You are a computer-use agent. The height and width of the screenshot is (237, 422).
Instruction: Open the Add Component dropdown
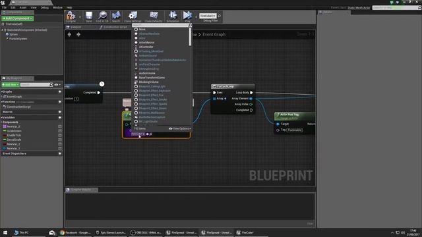18,18
